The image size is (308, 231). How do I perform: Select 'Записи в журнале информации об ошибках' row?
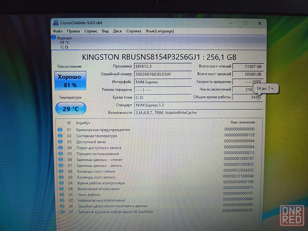157,211
